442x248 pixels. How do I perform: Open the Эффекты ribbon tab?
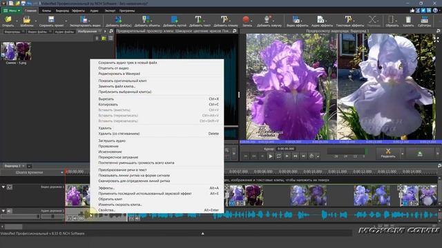tap(78, 11)
